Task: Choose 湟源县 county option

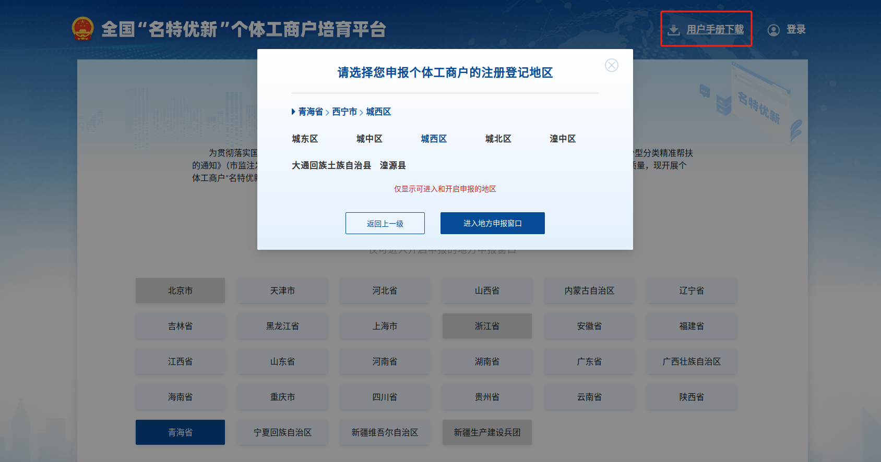Action: tap(392, 165)
